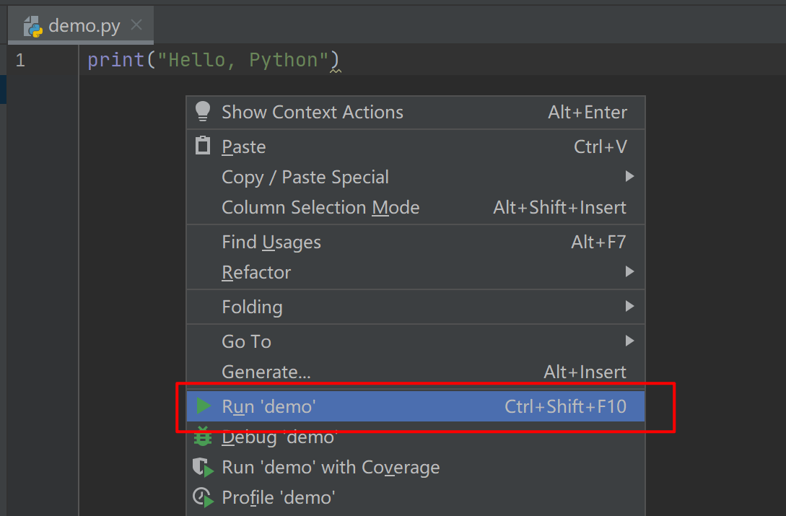
Task: Click the Profile 'demo' clock icon
Action: 204,498
